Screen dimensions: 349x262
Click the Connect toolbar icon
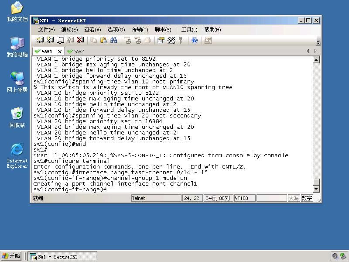[40, 40]
